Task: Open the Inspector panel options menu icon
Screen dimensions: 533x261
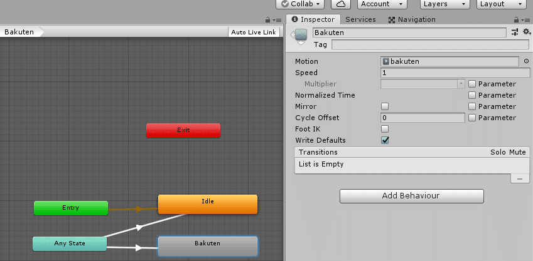Action: (x=525, y=20)
